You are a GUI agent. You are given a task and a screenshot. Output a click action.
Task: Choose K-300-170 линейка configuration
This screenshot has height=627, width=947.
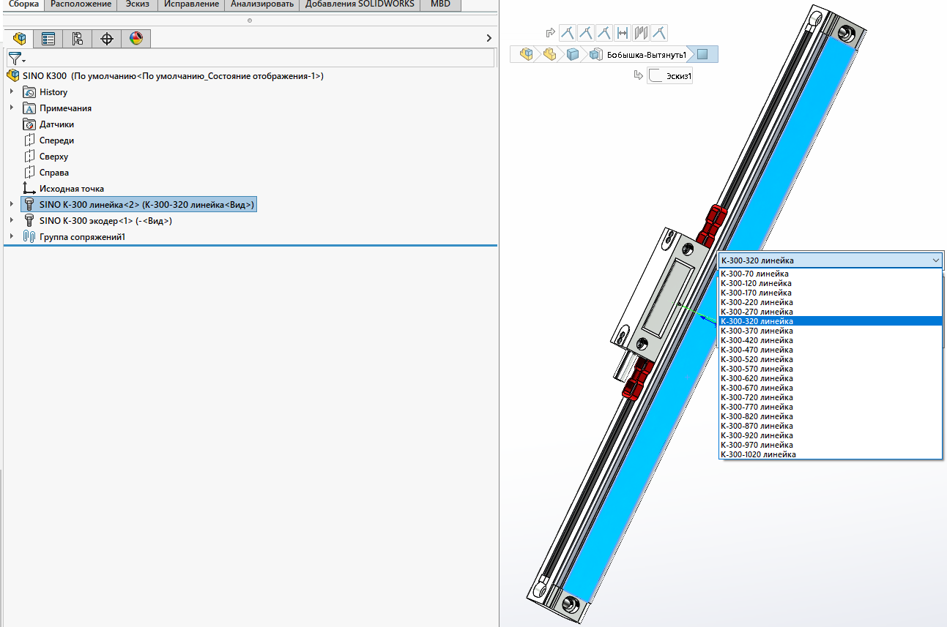tap(831, 293)
